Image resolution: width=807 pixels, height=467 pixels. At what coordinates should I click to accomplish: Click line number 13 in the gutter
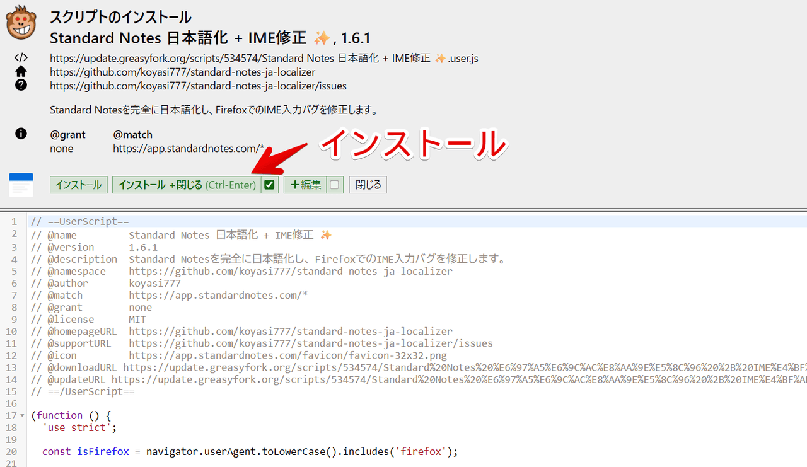tap(11, 367)
